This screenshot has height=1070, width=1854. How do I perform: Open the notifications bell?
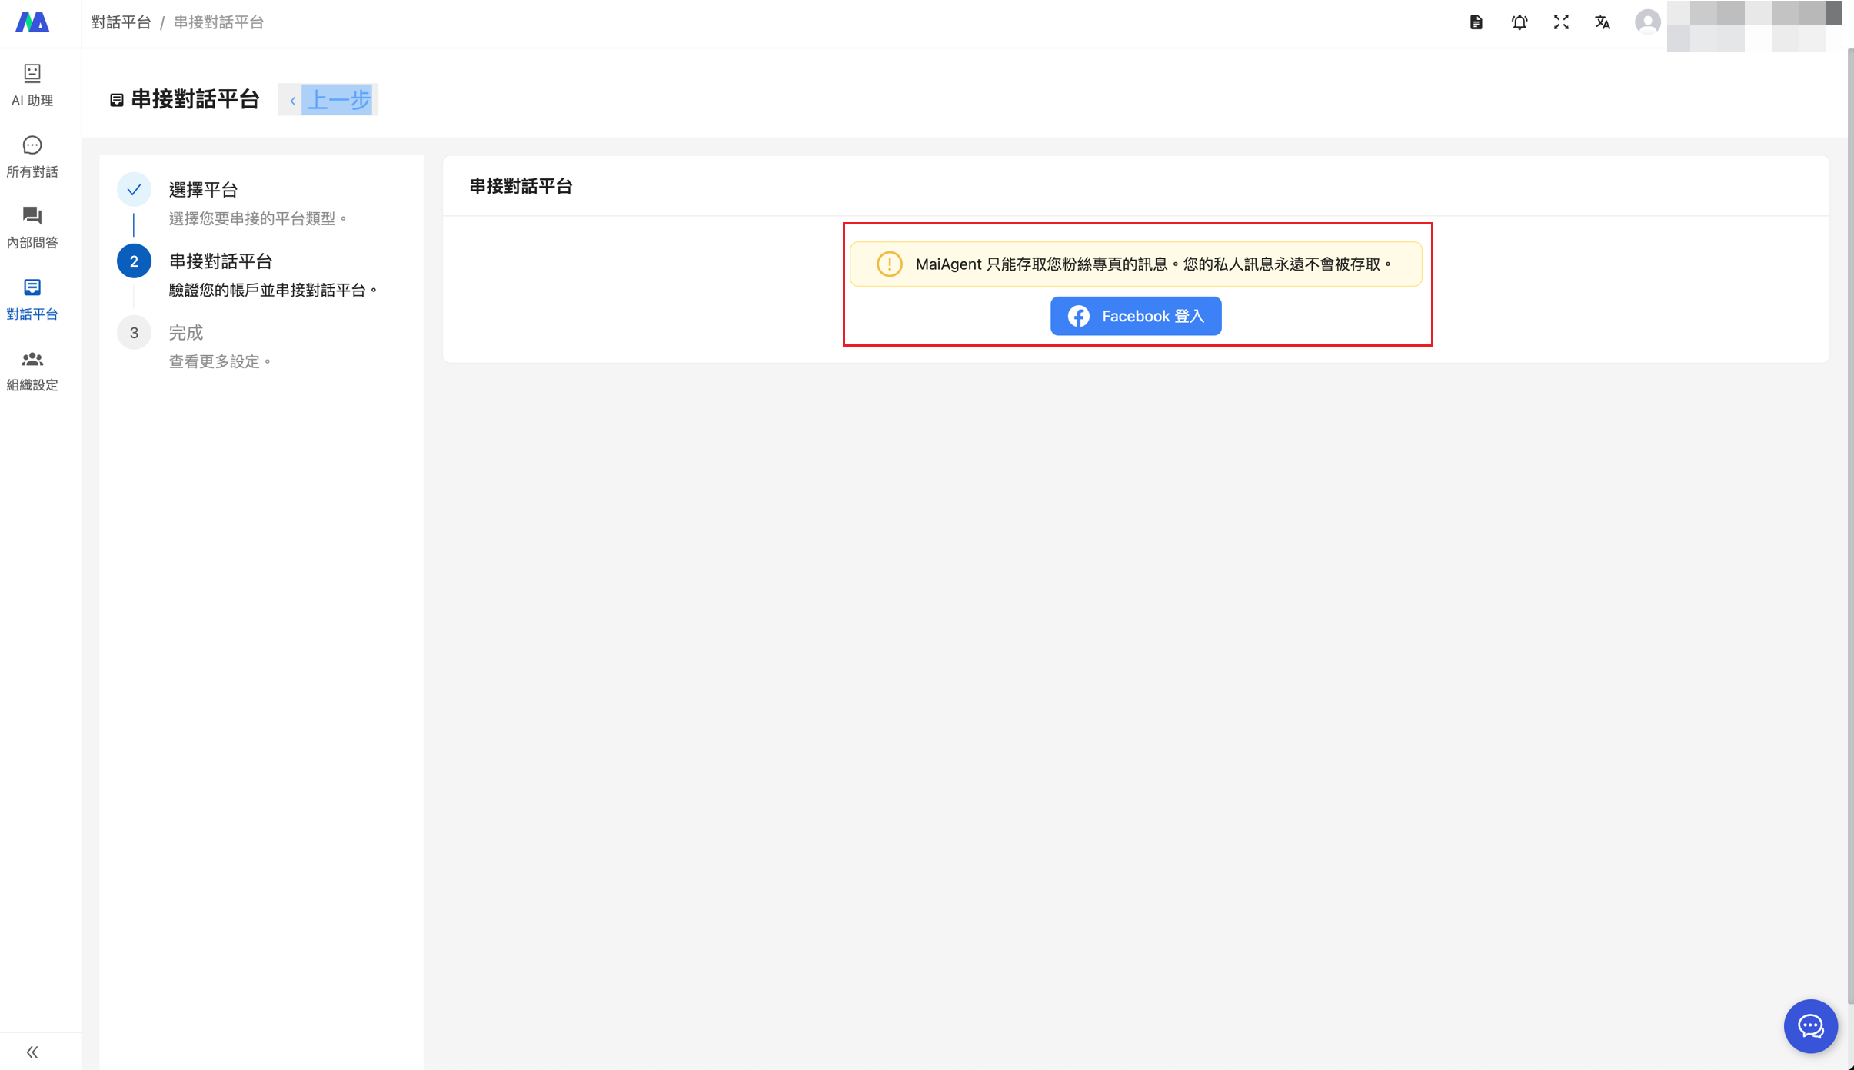tap(1519, 22)
